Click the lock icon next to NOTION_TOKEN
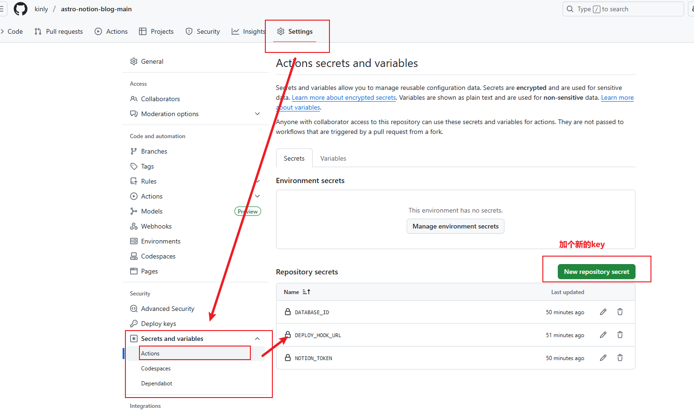Viewport: 694px width, 413px height. [x=288, y=358]
